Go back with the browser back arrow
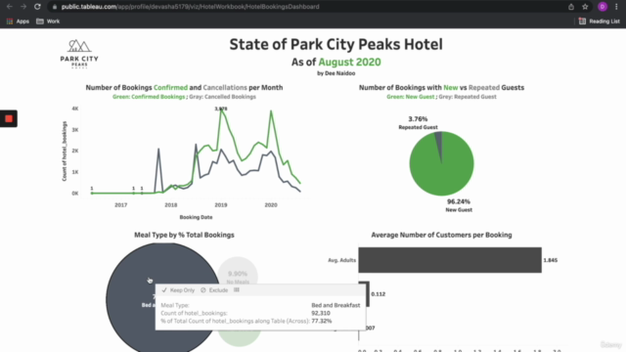This screenshot has width=626, height=352. click(10, 7)
